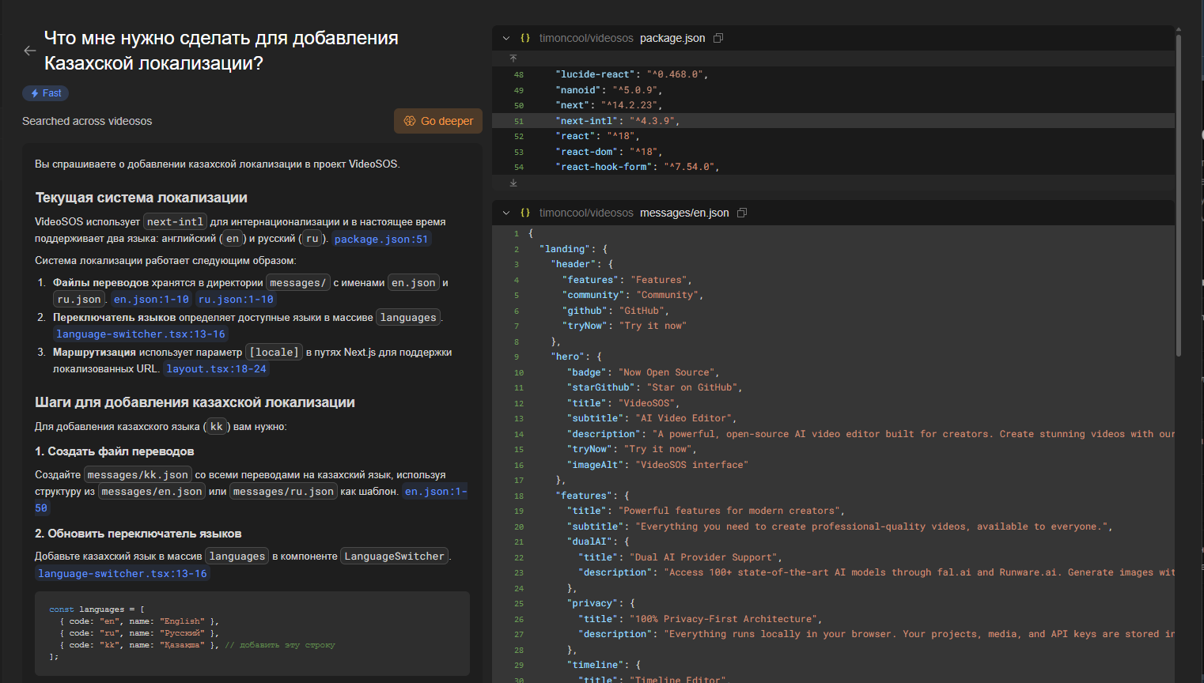Viewport: 1204px width, 683px height.
Task: Copy the messages/en.json file reference
Action: (742, 213)
